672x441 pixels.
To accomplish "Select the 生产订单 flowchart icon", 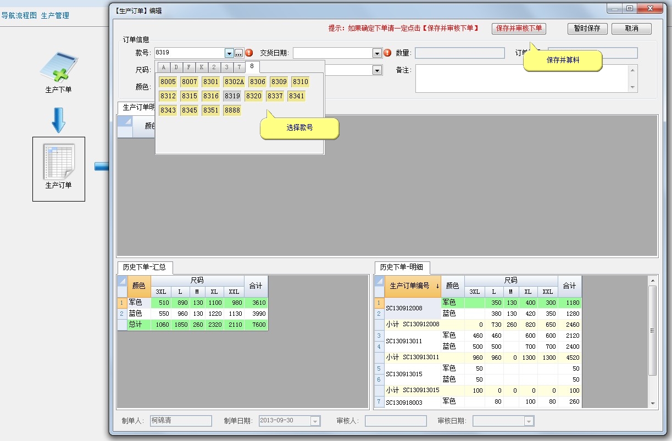I will [x=59, y=169].
